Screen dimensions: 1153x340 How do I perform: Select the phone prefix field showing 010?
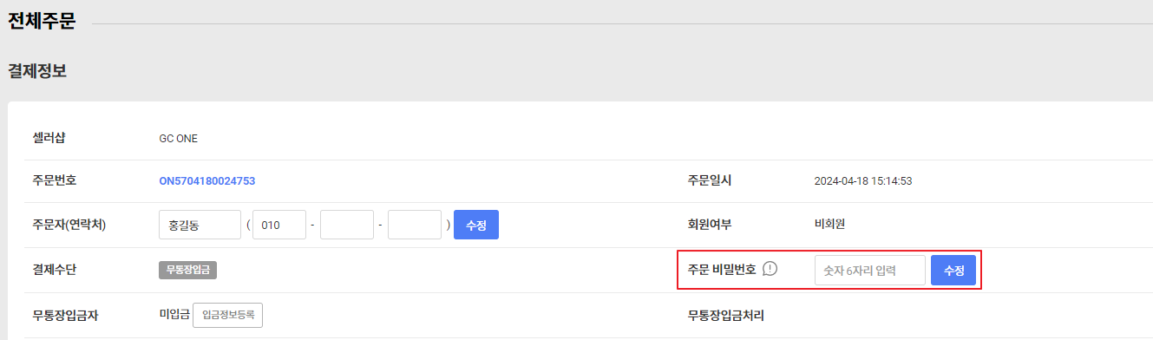[279, 225]
